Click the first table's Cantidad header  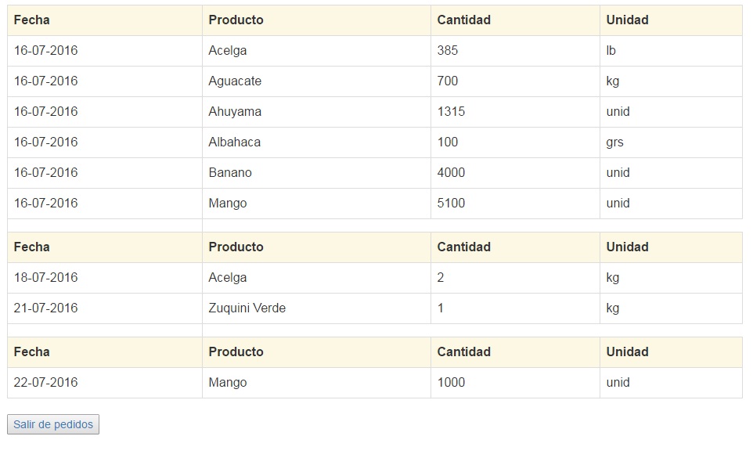[x=463, y=20]
